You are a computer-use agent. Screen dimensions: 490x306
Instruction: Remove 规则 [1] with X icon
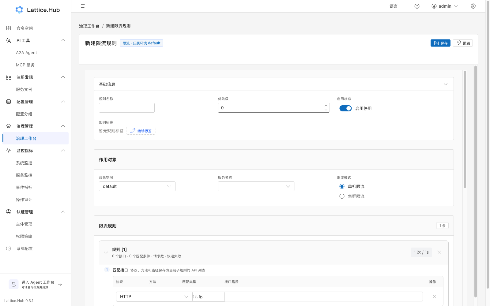click(439, 252)
